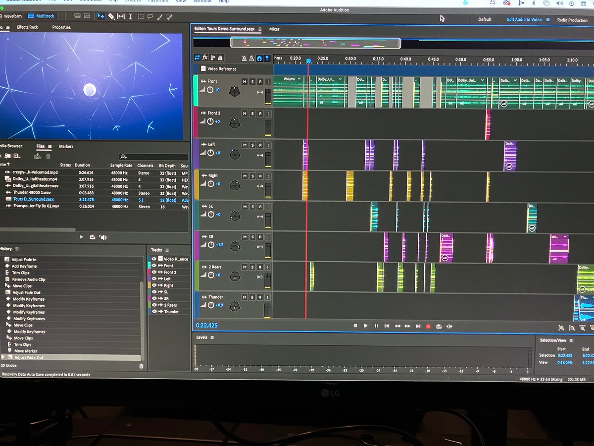Open the Tracks panel menu
The image size is (594, 446).
pyautogui.click(x=167, y=250)
